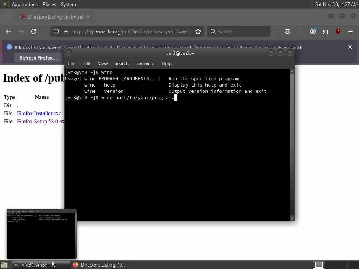This screenshot has width=359, height=269.
Task: Open the Firefox Setup 58.0 exe link
Action: pyautogui.click(x=41, y=122)
